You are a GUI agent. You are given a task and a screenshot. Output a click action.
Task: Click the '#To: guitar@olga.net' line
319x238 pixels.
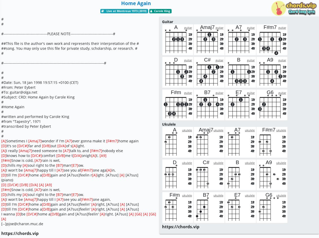click(x=19, y=92)
